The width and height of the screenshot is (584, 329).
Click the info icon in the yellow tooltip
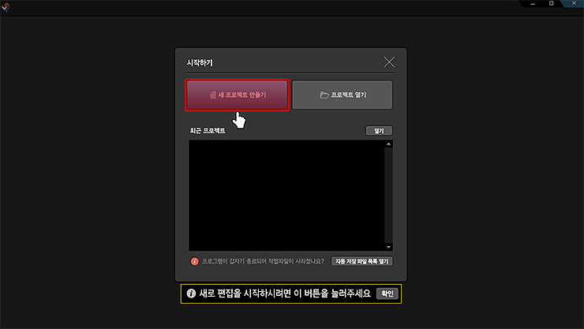pyautogui.click(x=191, y=293)
